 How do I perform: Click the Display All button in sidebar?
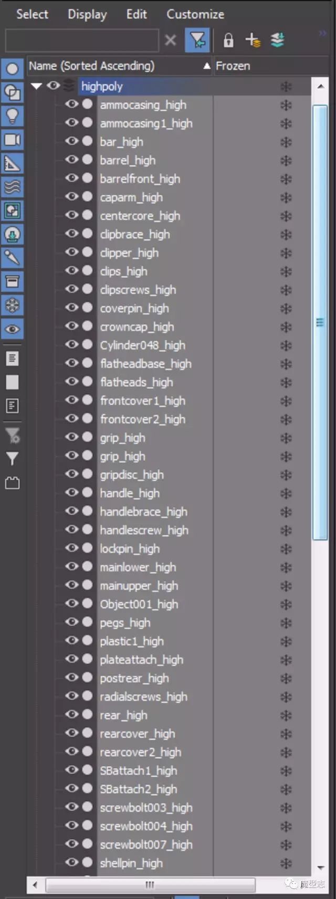pos(12,358)
